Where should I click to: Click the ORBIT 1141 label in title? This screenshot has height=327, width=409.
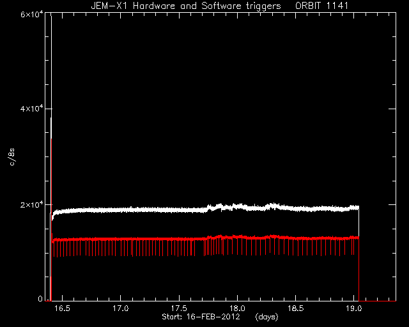[321, 6]
